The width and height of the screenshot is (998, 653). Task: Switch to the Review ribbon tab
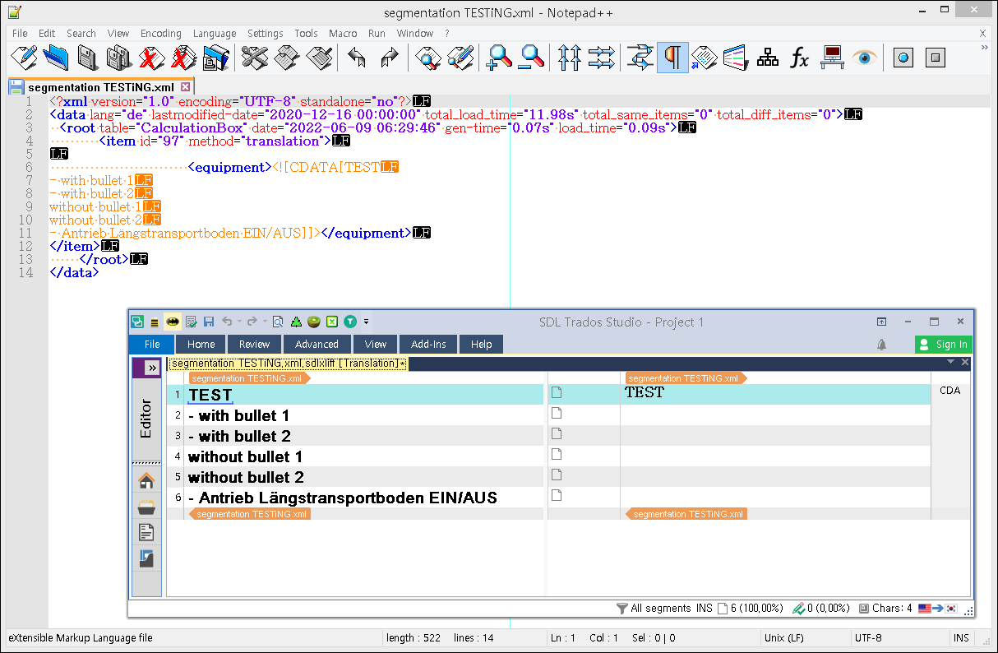254,345
